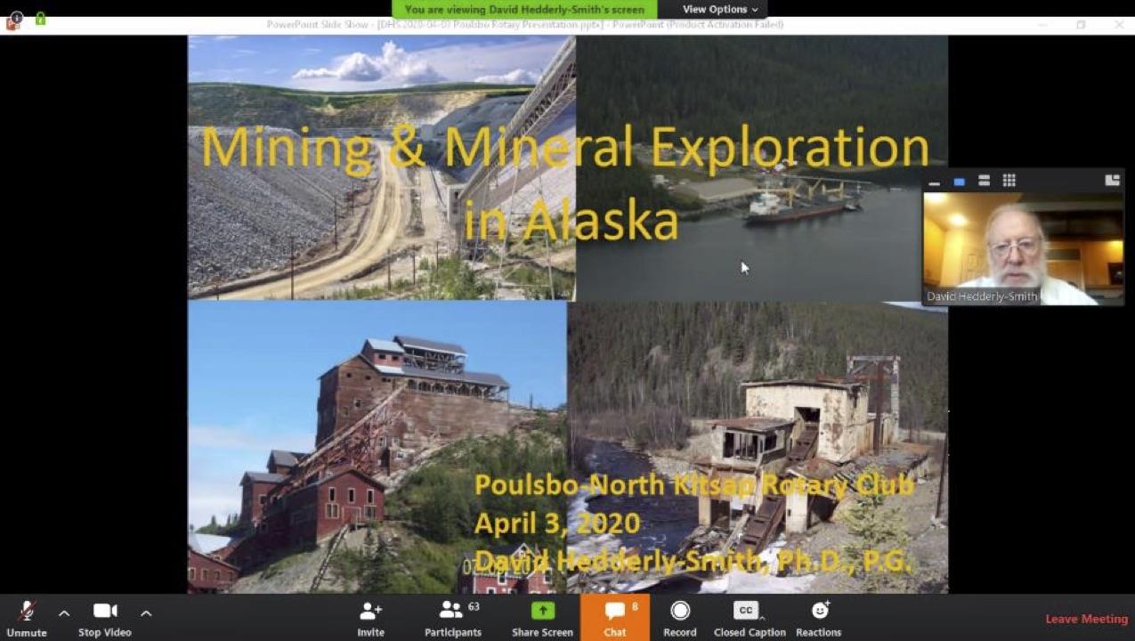Switch thumbnail to active speaker view
Image resolution: width=1135 pixels, height=641 pixels.
click(959, 182)
